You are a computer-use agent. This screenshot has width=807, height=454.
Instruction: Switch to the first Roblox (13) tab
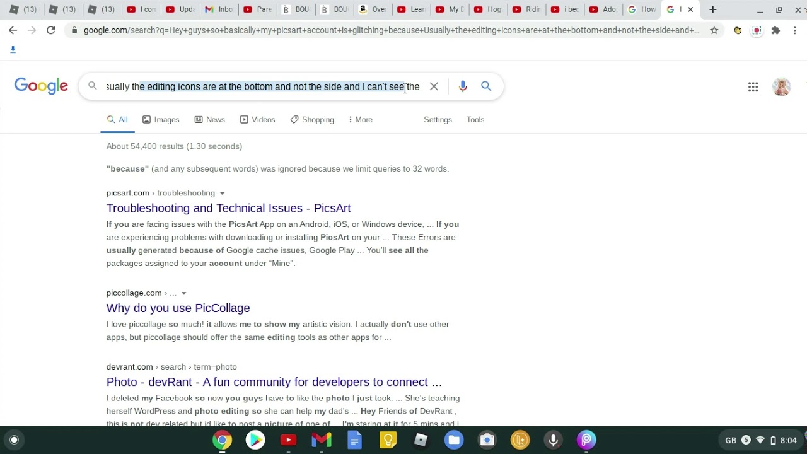click(23, 9)
